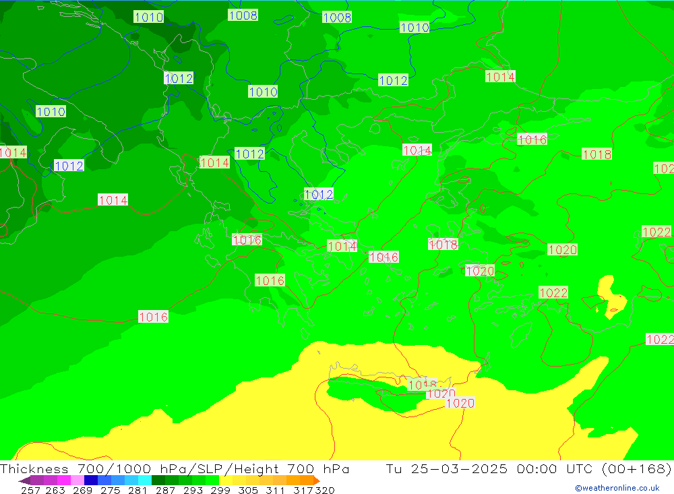
Task: Click the legend value 263
Action: point(55,490)
